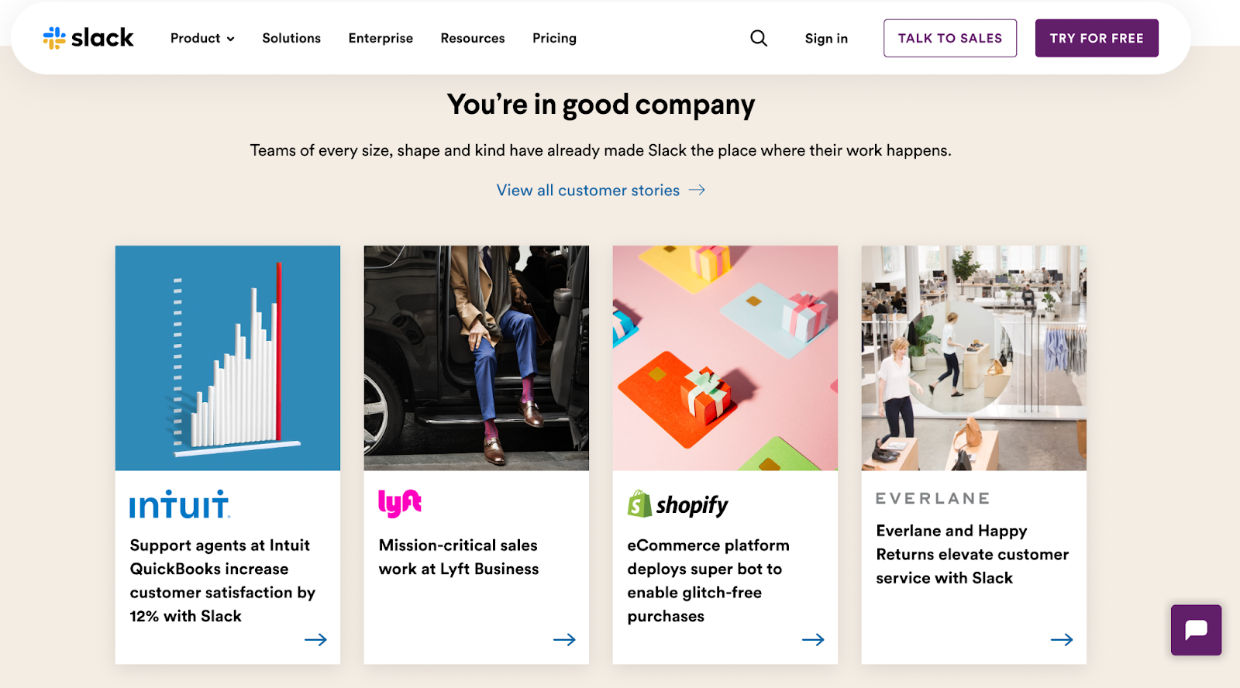Click the arrow on the Intuit card
Image resolution: width=1240 pixels, height=688 pixels.
(315, 640)
